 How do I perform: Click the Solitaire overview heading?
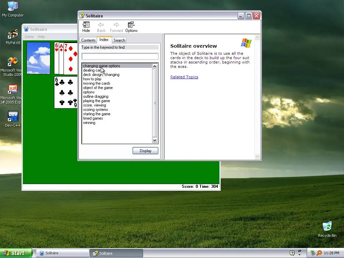(x=193, y=46)
